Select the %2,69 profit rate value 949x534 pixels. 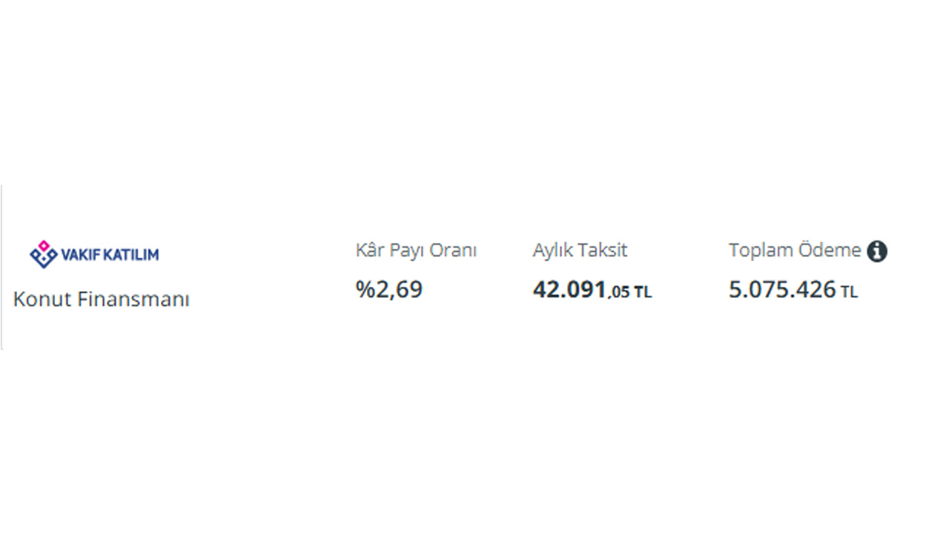point(389,289)
